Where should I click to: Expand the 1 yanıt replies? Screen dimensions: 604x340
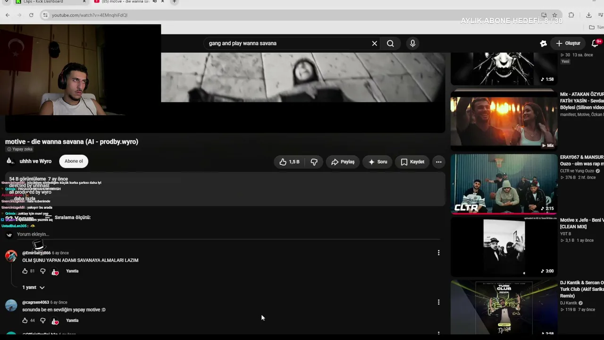click(33, 287)
